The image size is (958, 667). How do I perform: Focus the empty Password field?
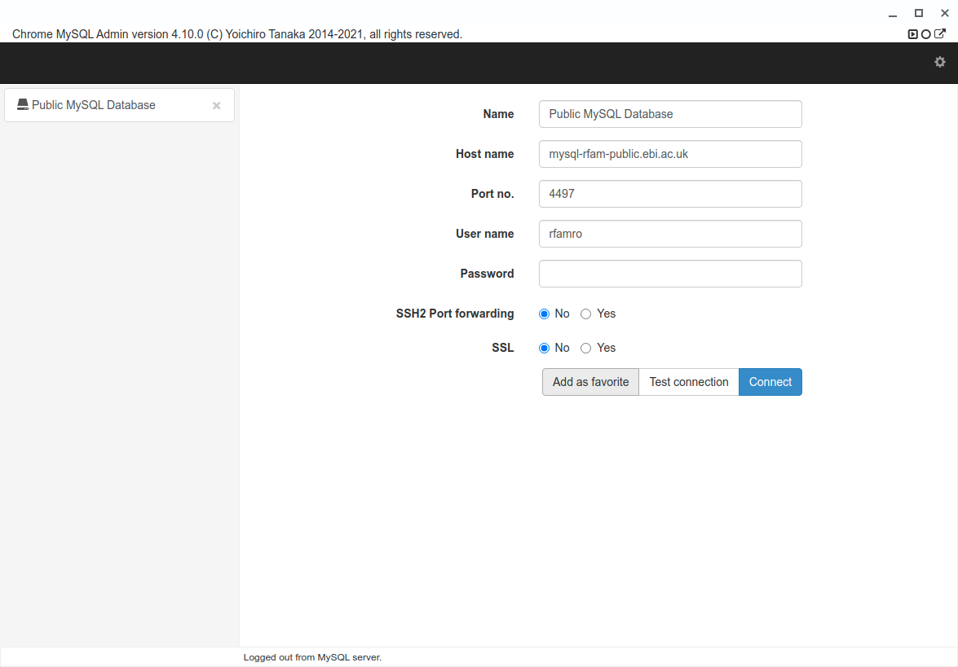[670, 274]
